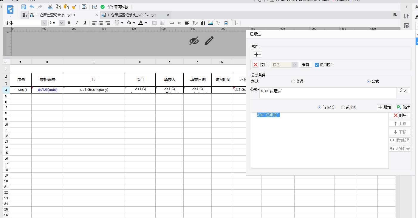The height and width of the screenshot is (218, 418).
Task: Click the 工厂 header cell
Action: click(94, 80)
